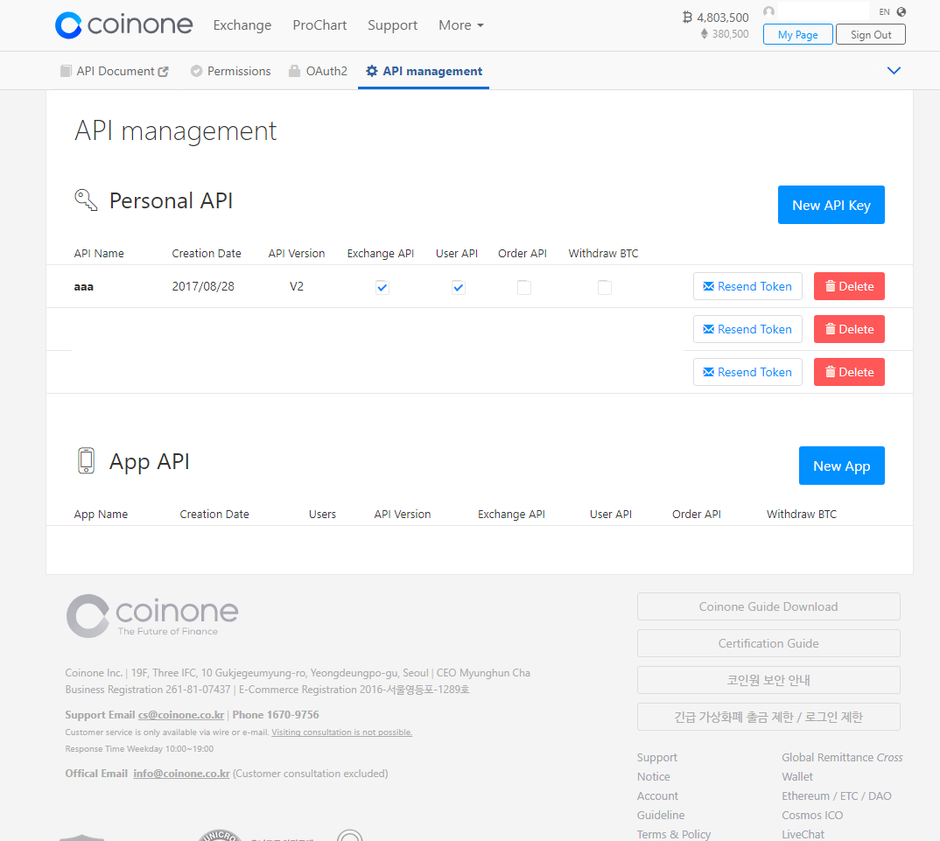Click Resend Token for the aaa key
This screenshot has width=940, height=841.
point(747,286)
